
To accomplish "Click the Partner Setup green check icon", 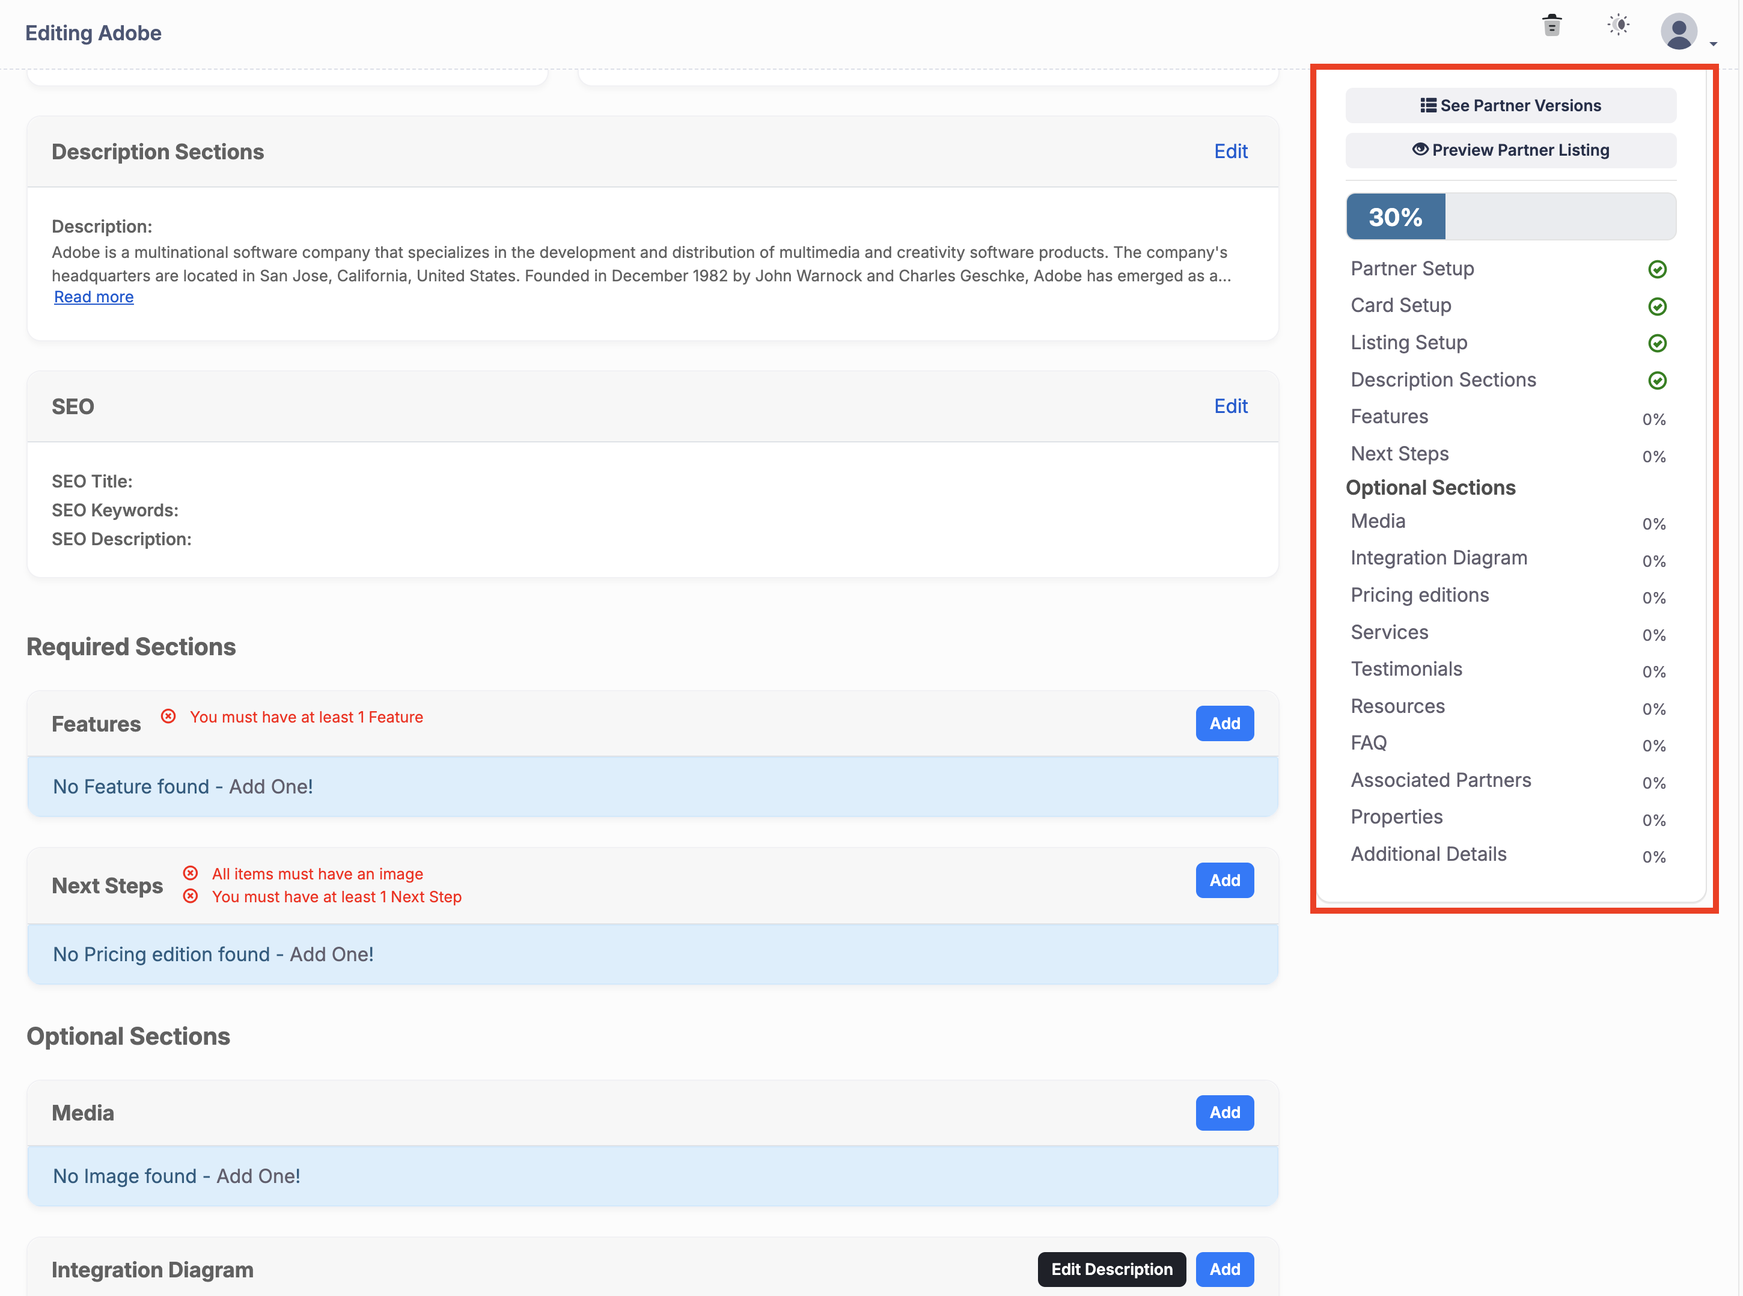I will click(1656, 269).
